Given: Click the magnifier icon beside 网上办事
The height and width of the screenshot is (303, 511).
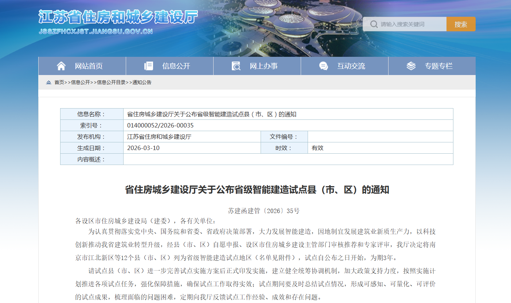Looking at the screenshot, I should point(236,66).
